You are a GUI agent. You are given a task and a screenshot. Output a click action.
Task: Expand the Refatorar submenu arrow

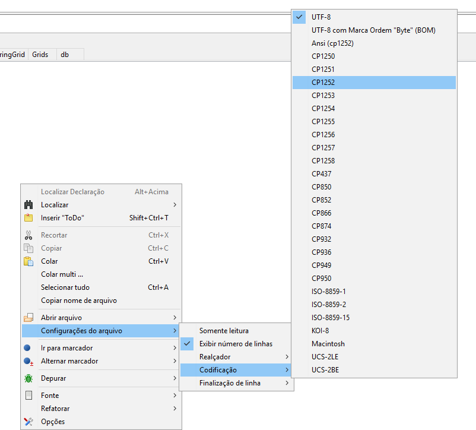click(175, 409)
